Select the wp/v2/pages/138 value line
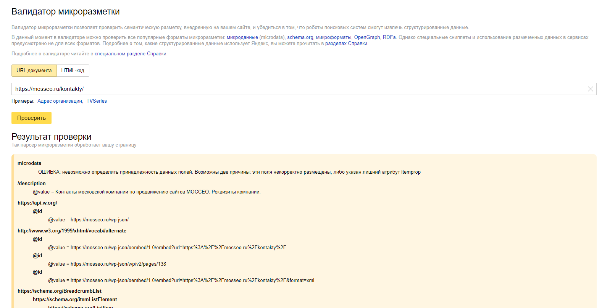Viewport: 602px width, 308px height. 107,264
